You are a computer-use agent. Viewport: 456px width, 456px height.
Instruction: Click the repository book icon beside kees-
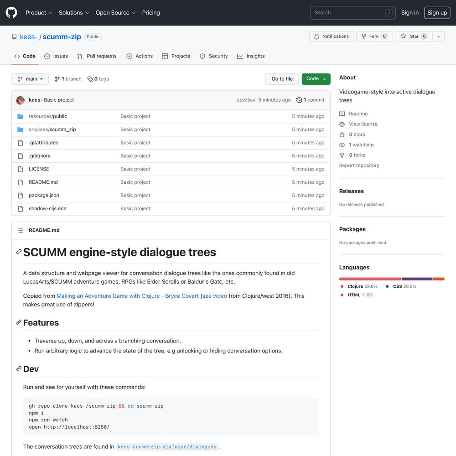14,36
